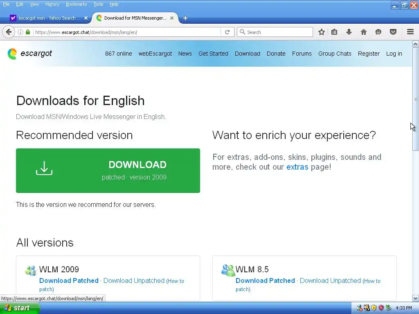The height and width of the screenshot is (314, 419).
Task: Visit the Forums link
Action: tap(302, 54)
